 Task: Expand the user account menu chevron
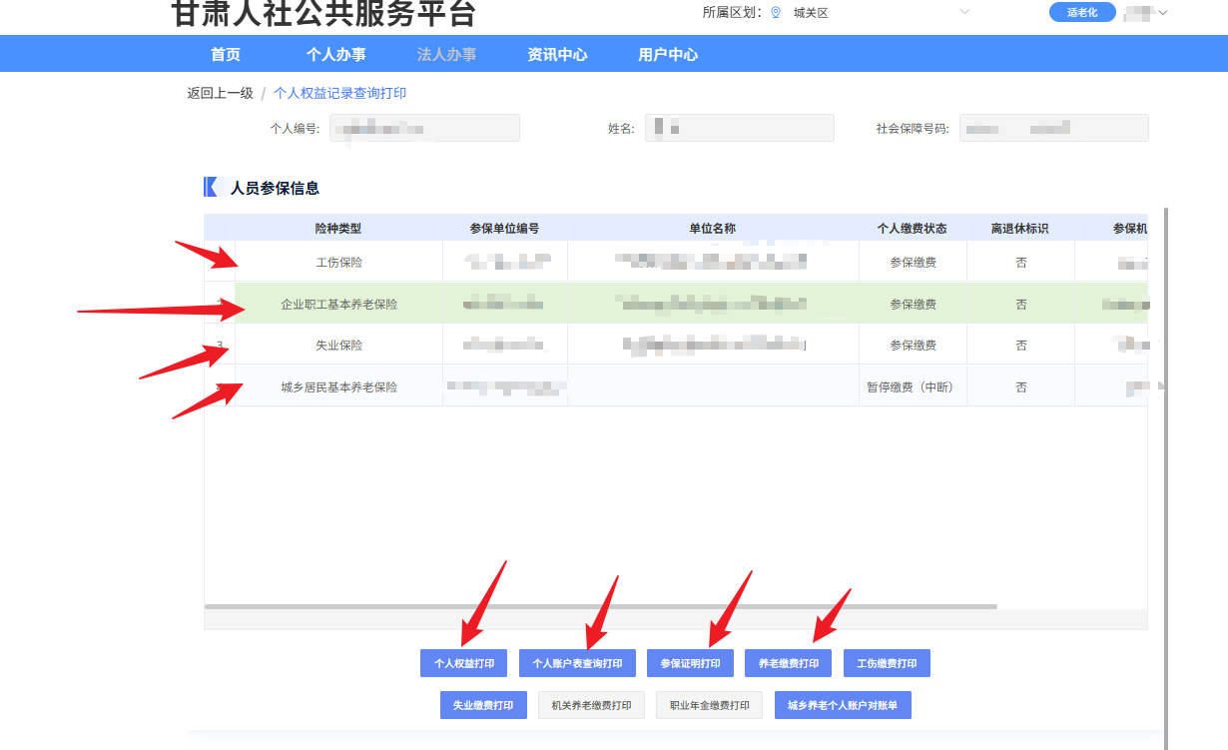[1162, 13]
